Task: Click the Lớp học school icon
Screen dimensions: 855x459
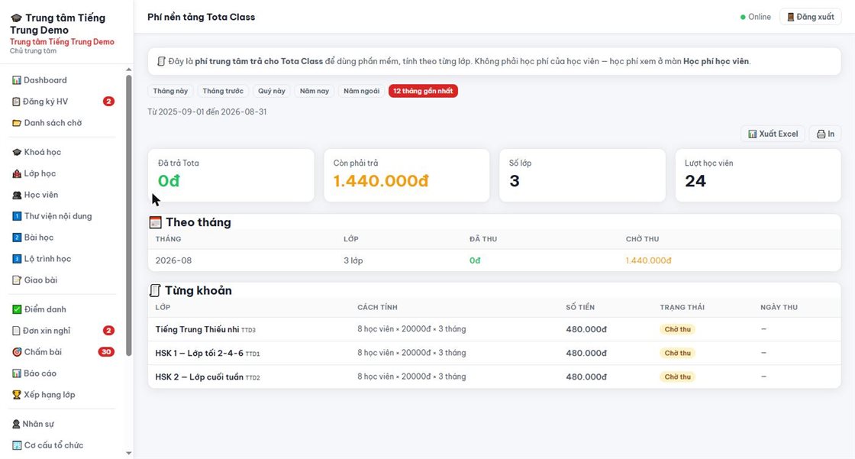Action: (x=17, y=173)
